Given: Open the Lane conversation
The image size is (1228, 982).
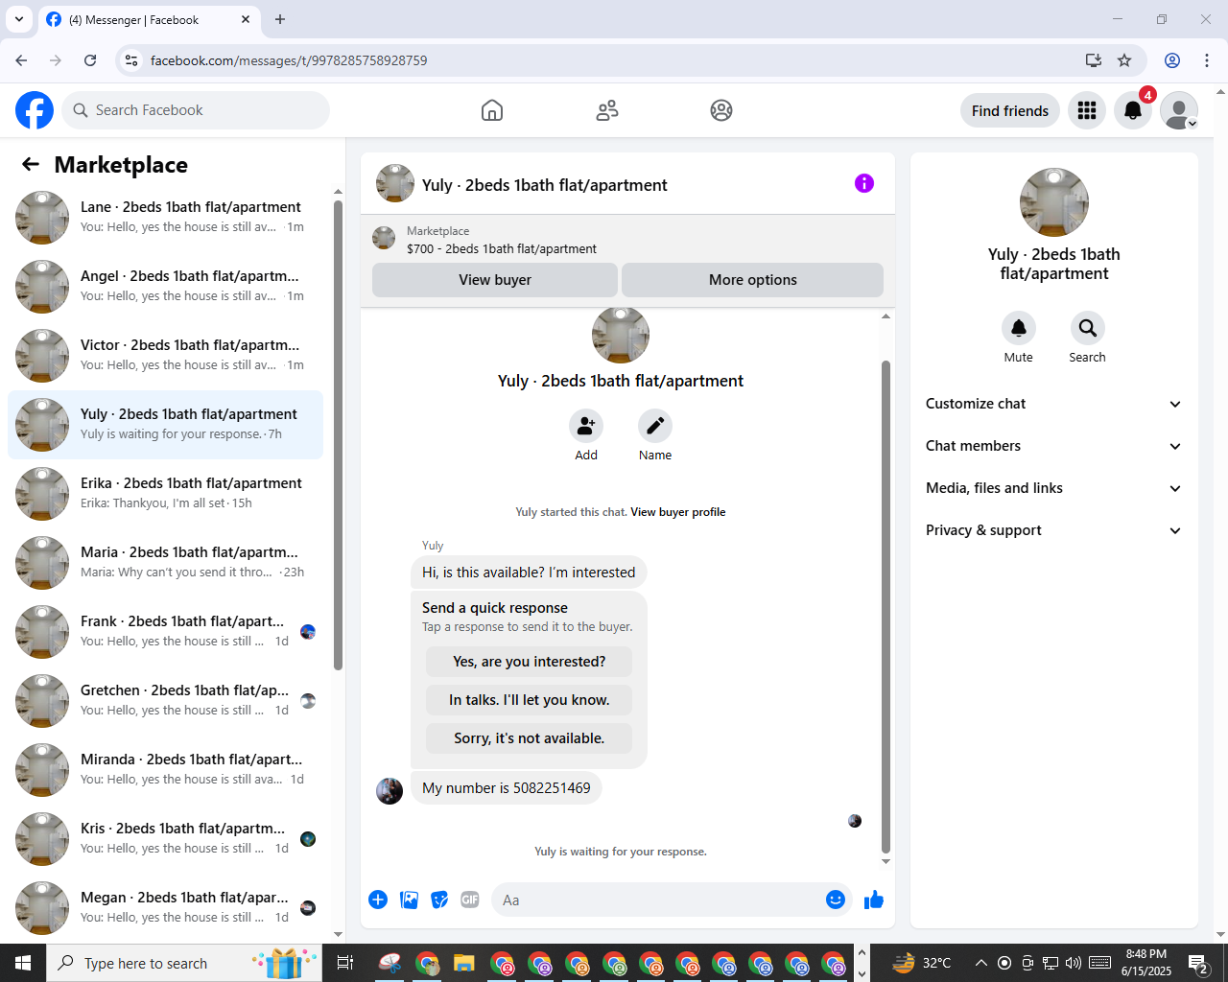Looking at the screenshot, I should point(165,217).
